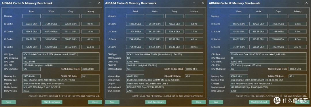Click Save in the window with 40-52-52-128 timings
The image size is (311, 107).
[112, 102]
